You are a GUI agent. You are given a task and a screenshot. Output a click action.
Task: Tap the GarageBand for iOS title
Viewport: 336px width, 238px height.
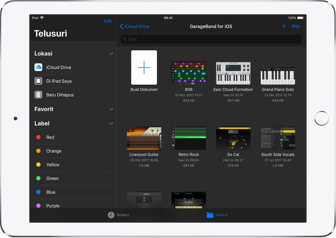[x=211, y=26]
